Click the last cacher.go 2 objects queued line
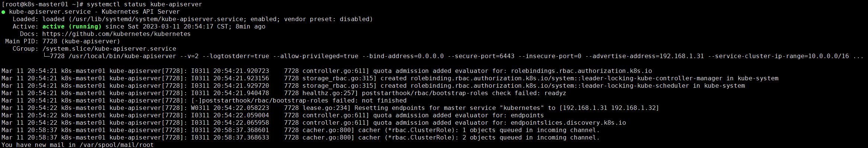This screenshot has height=148, width=868. tap(300, 138)
